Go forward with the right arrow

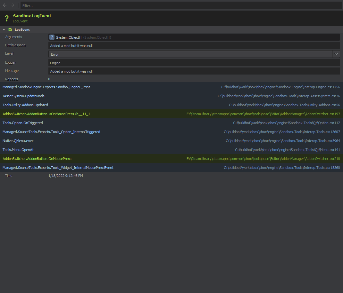(x=13, y=5)
